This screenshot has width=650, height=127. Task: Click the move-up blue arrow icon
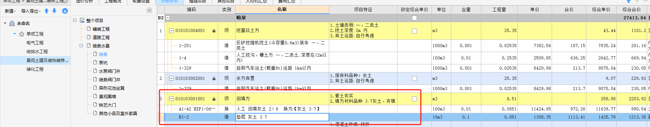47,11
